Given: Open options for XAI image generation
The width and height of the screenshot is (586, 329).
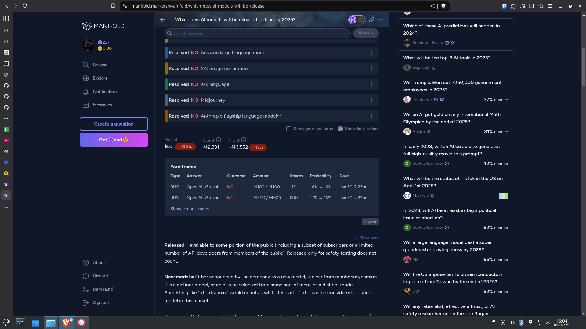Looking at the screenshot, I should tap(371, 69).
